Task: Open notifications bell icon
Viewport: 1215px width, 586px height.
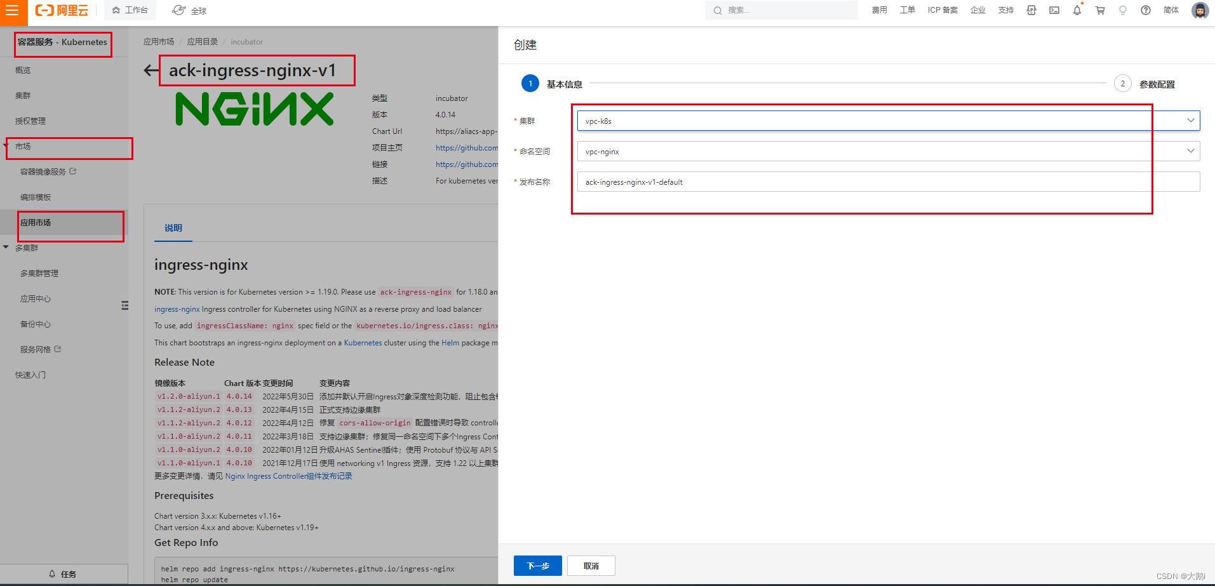Action: pyautogui.click(x=1077, y=10)
